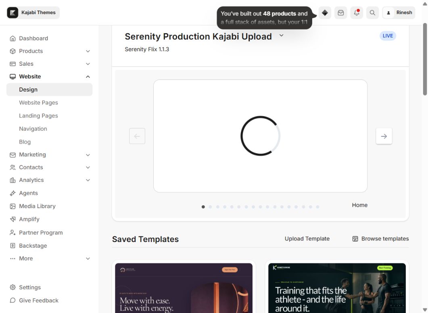Click the Browse templates storefront icon
Image resolution: width=428 pixels, height=313 pixels.
[355, 239]
